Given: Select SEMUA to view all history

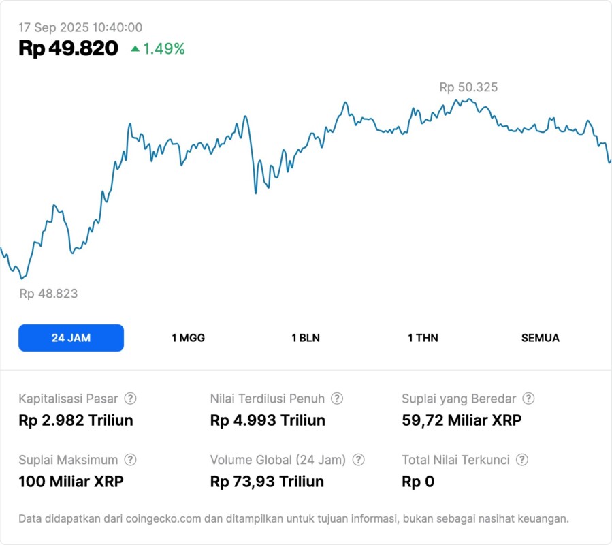Looking at the screenshot, I should 540,338.
